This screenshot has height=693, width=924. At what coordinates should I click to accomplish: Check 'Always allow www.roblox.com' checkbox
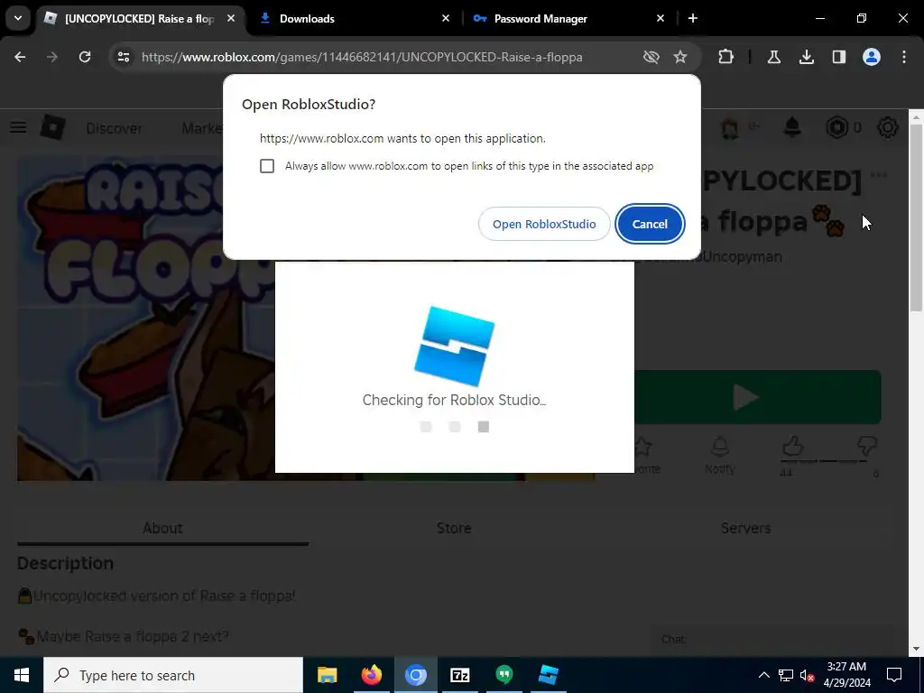tap(267, 166)
